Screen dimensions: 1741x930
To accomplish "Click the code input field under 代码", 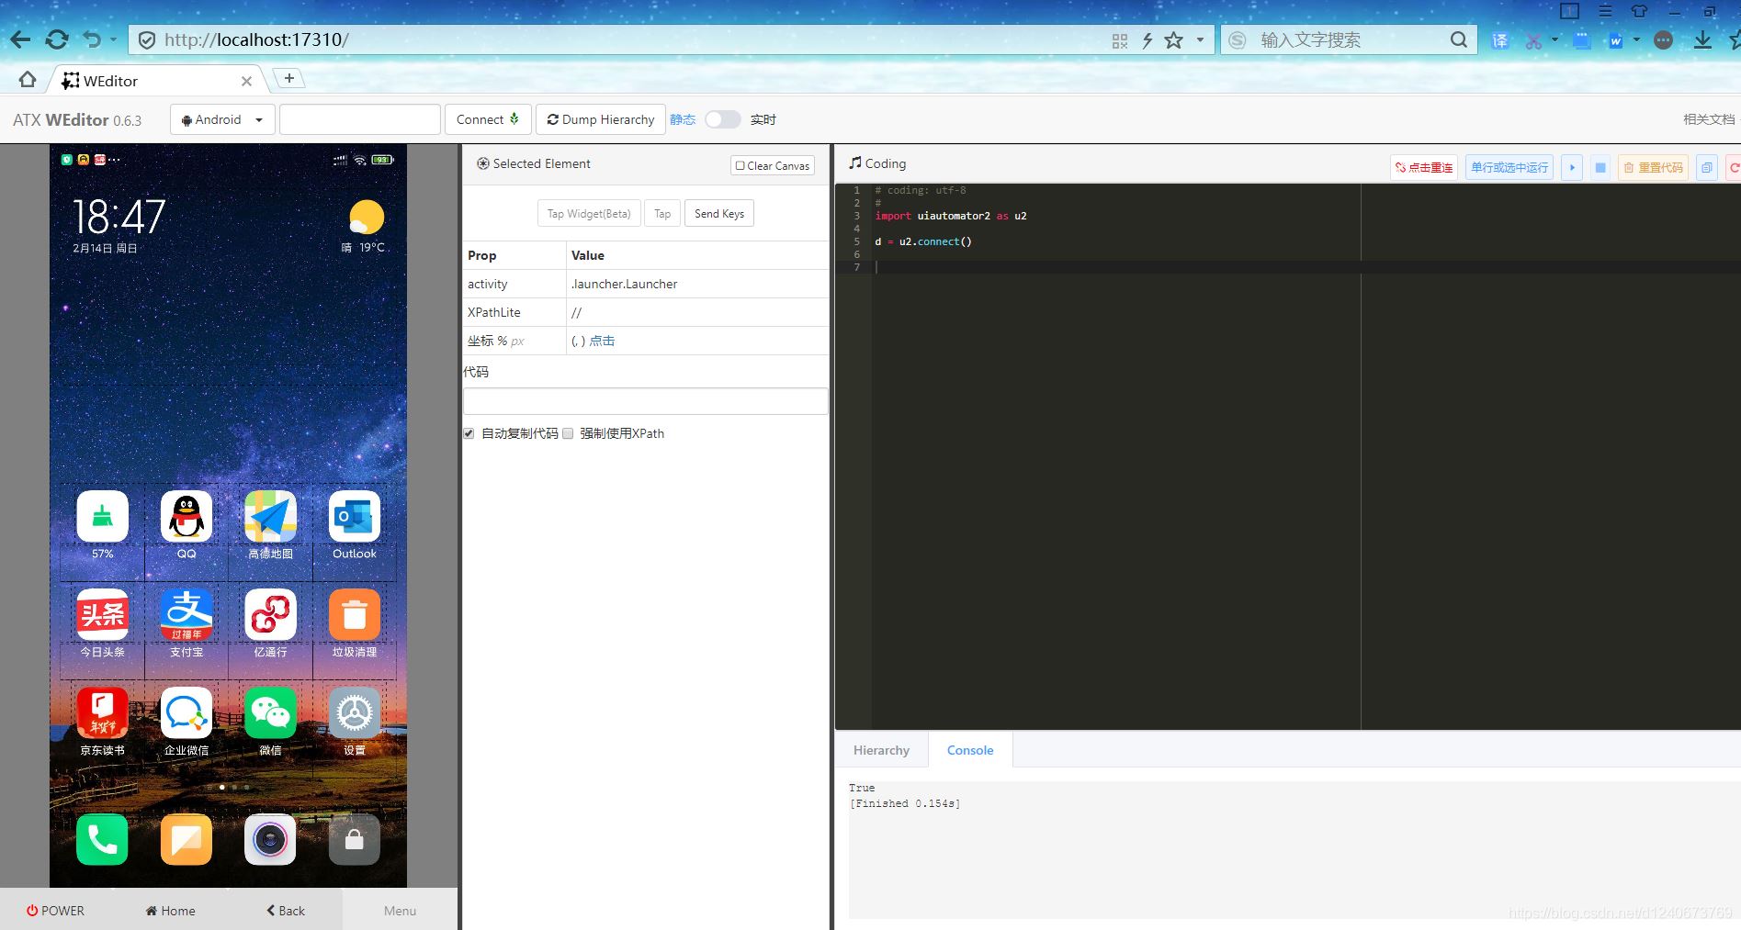I will pos(644,400).
